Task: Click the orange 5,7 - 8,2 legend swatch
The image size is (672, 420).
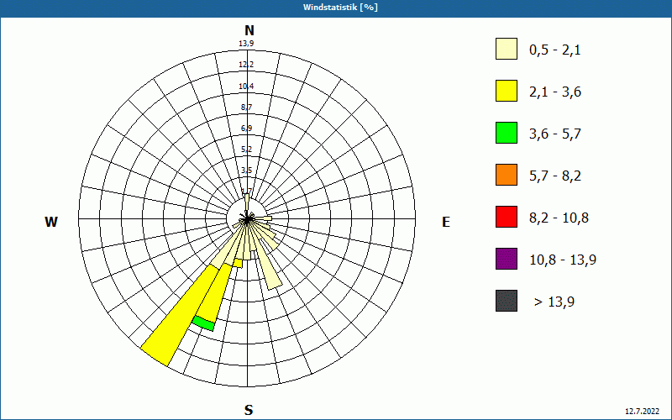Action: point(507,175)
